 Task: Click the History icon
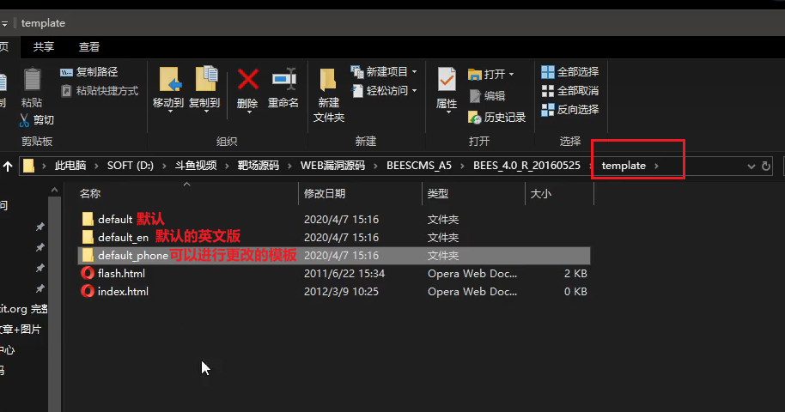(x=475, y=118)
